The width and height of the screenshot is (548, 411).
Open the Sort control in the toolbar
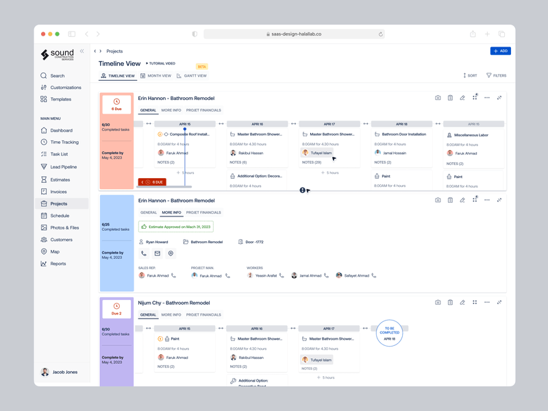point(469,75)
